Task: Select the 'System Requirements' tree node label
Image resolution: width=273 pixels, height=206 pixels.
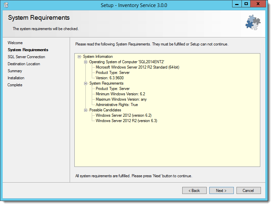Action: [107, 84]
